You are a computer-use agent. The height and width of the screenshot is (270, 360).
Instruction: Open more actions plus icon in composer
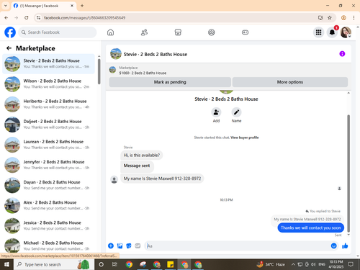(111, 246)
